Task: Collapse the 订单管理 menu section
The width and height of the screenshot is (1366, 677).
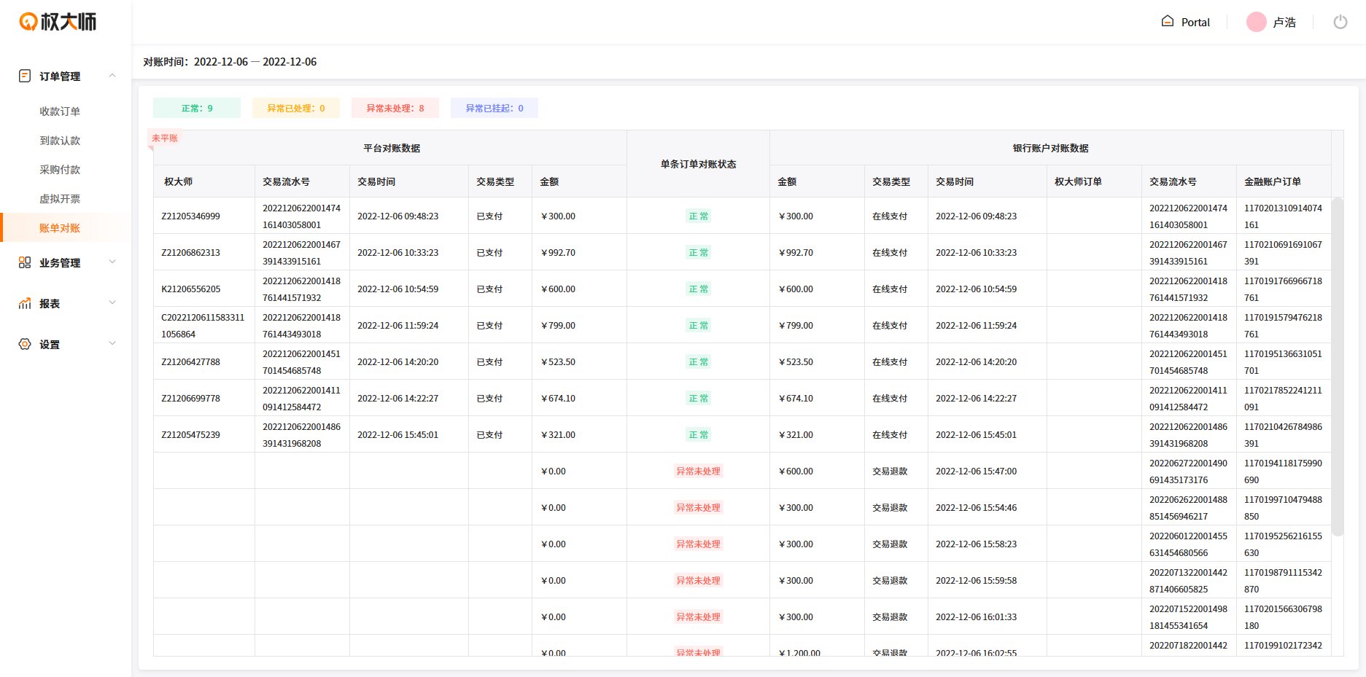Action: click(x=112, y=75)
